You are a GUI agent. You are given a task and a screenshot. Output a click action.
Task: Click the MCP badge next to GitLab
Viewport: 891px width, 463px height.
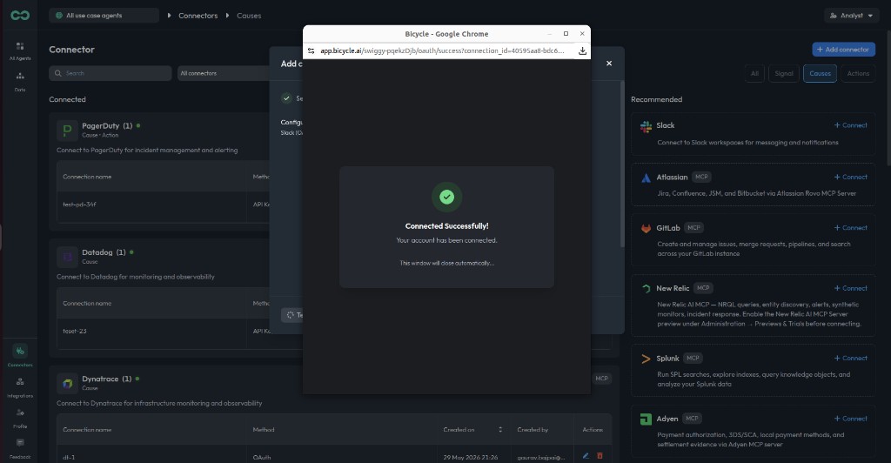[x=693, y=227]
